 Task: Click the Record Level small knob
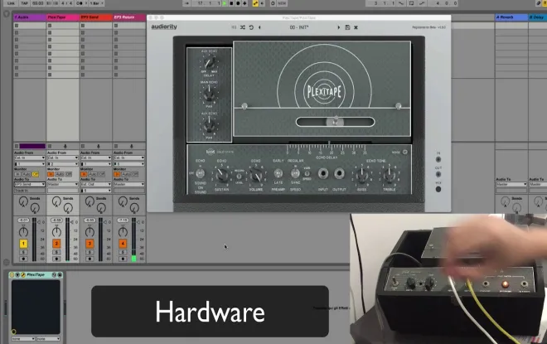click(x=240, y=177)
